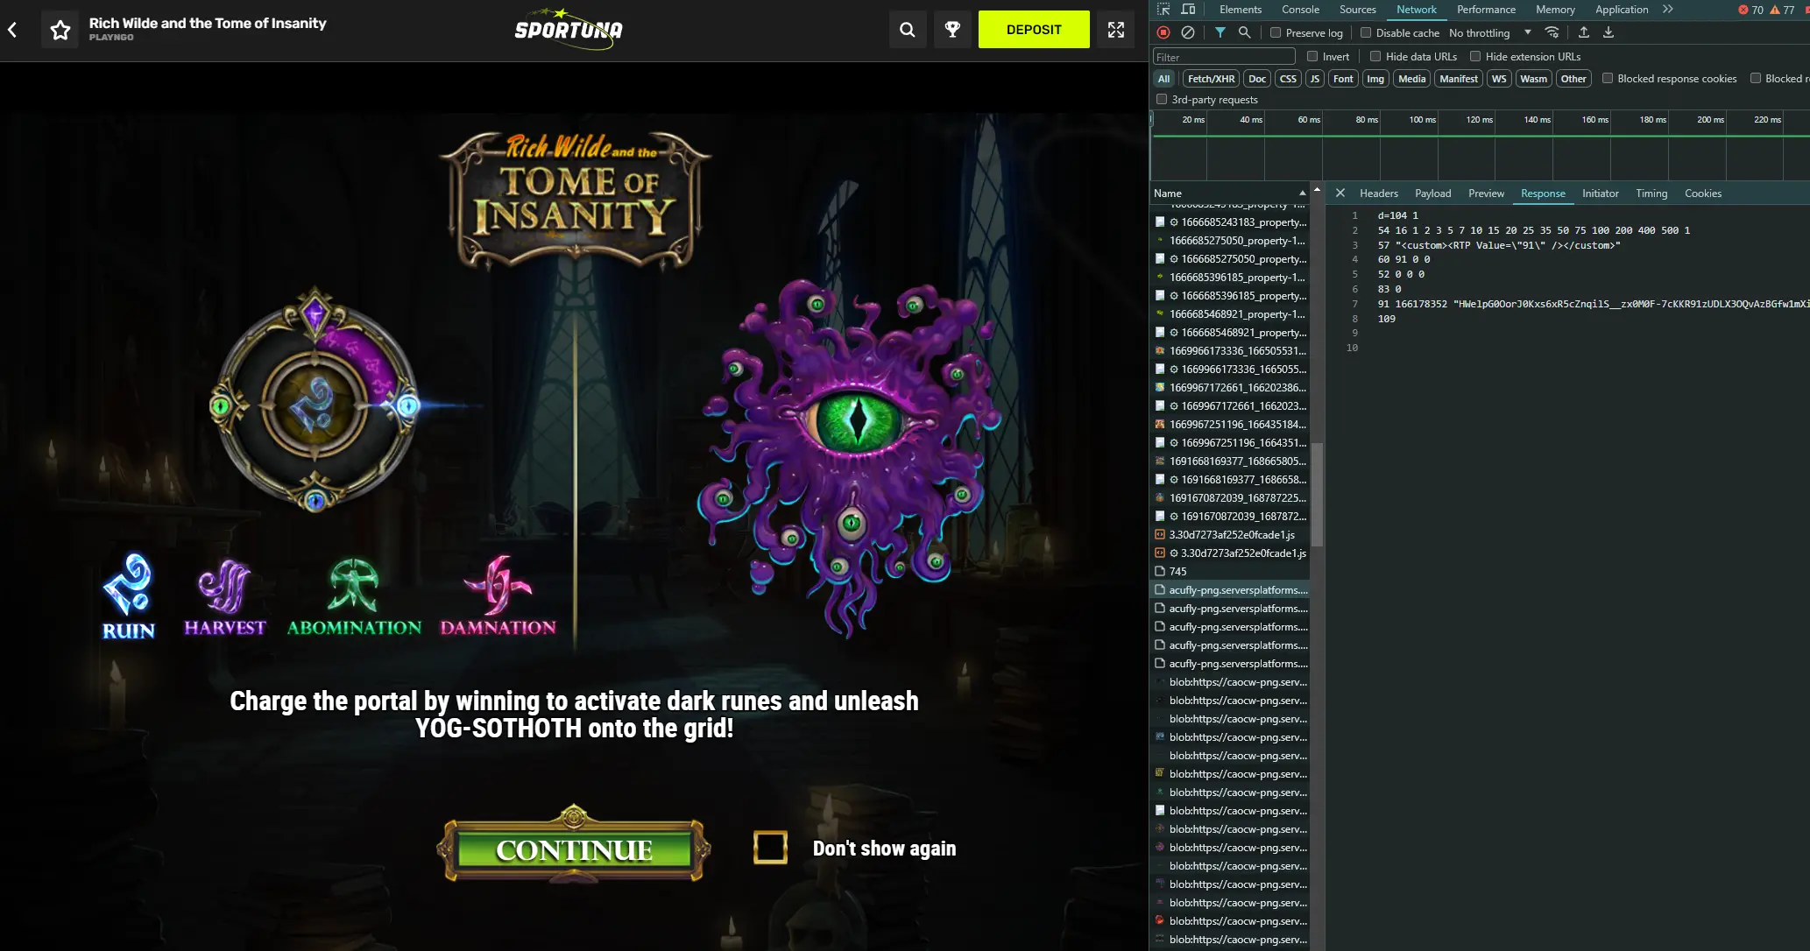This screenshot has height=951, width=1810.
Task: Export HAR file with download icon
Action: point(1608,32)
